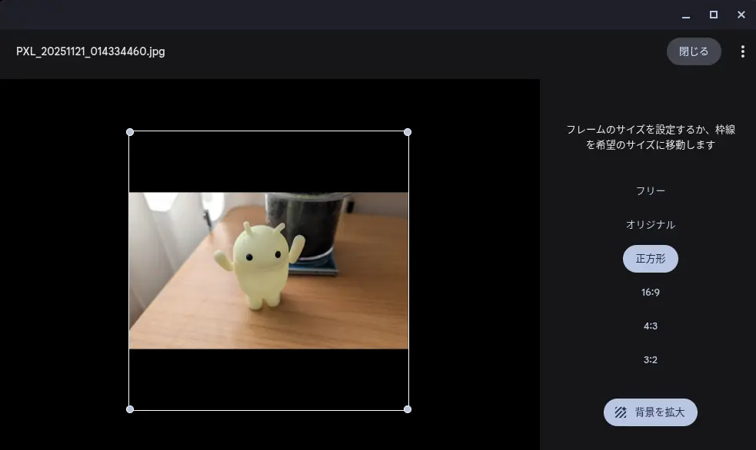The image size is (756, 450).
Task: Click the top-left crop corner handle
Action: coord(130,132)
